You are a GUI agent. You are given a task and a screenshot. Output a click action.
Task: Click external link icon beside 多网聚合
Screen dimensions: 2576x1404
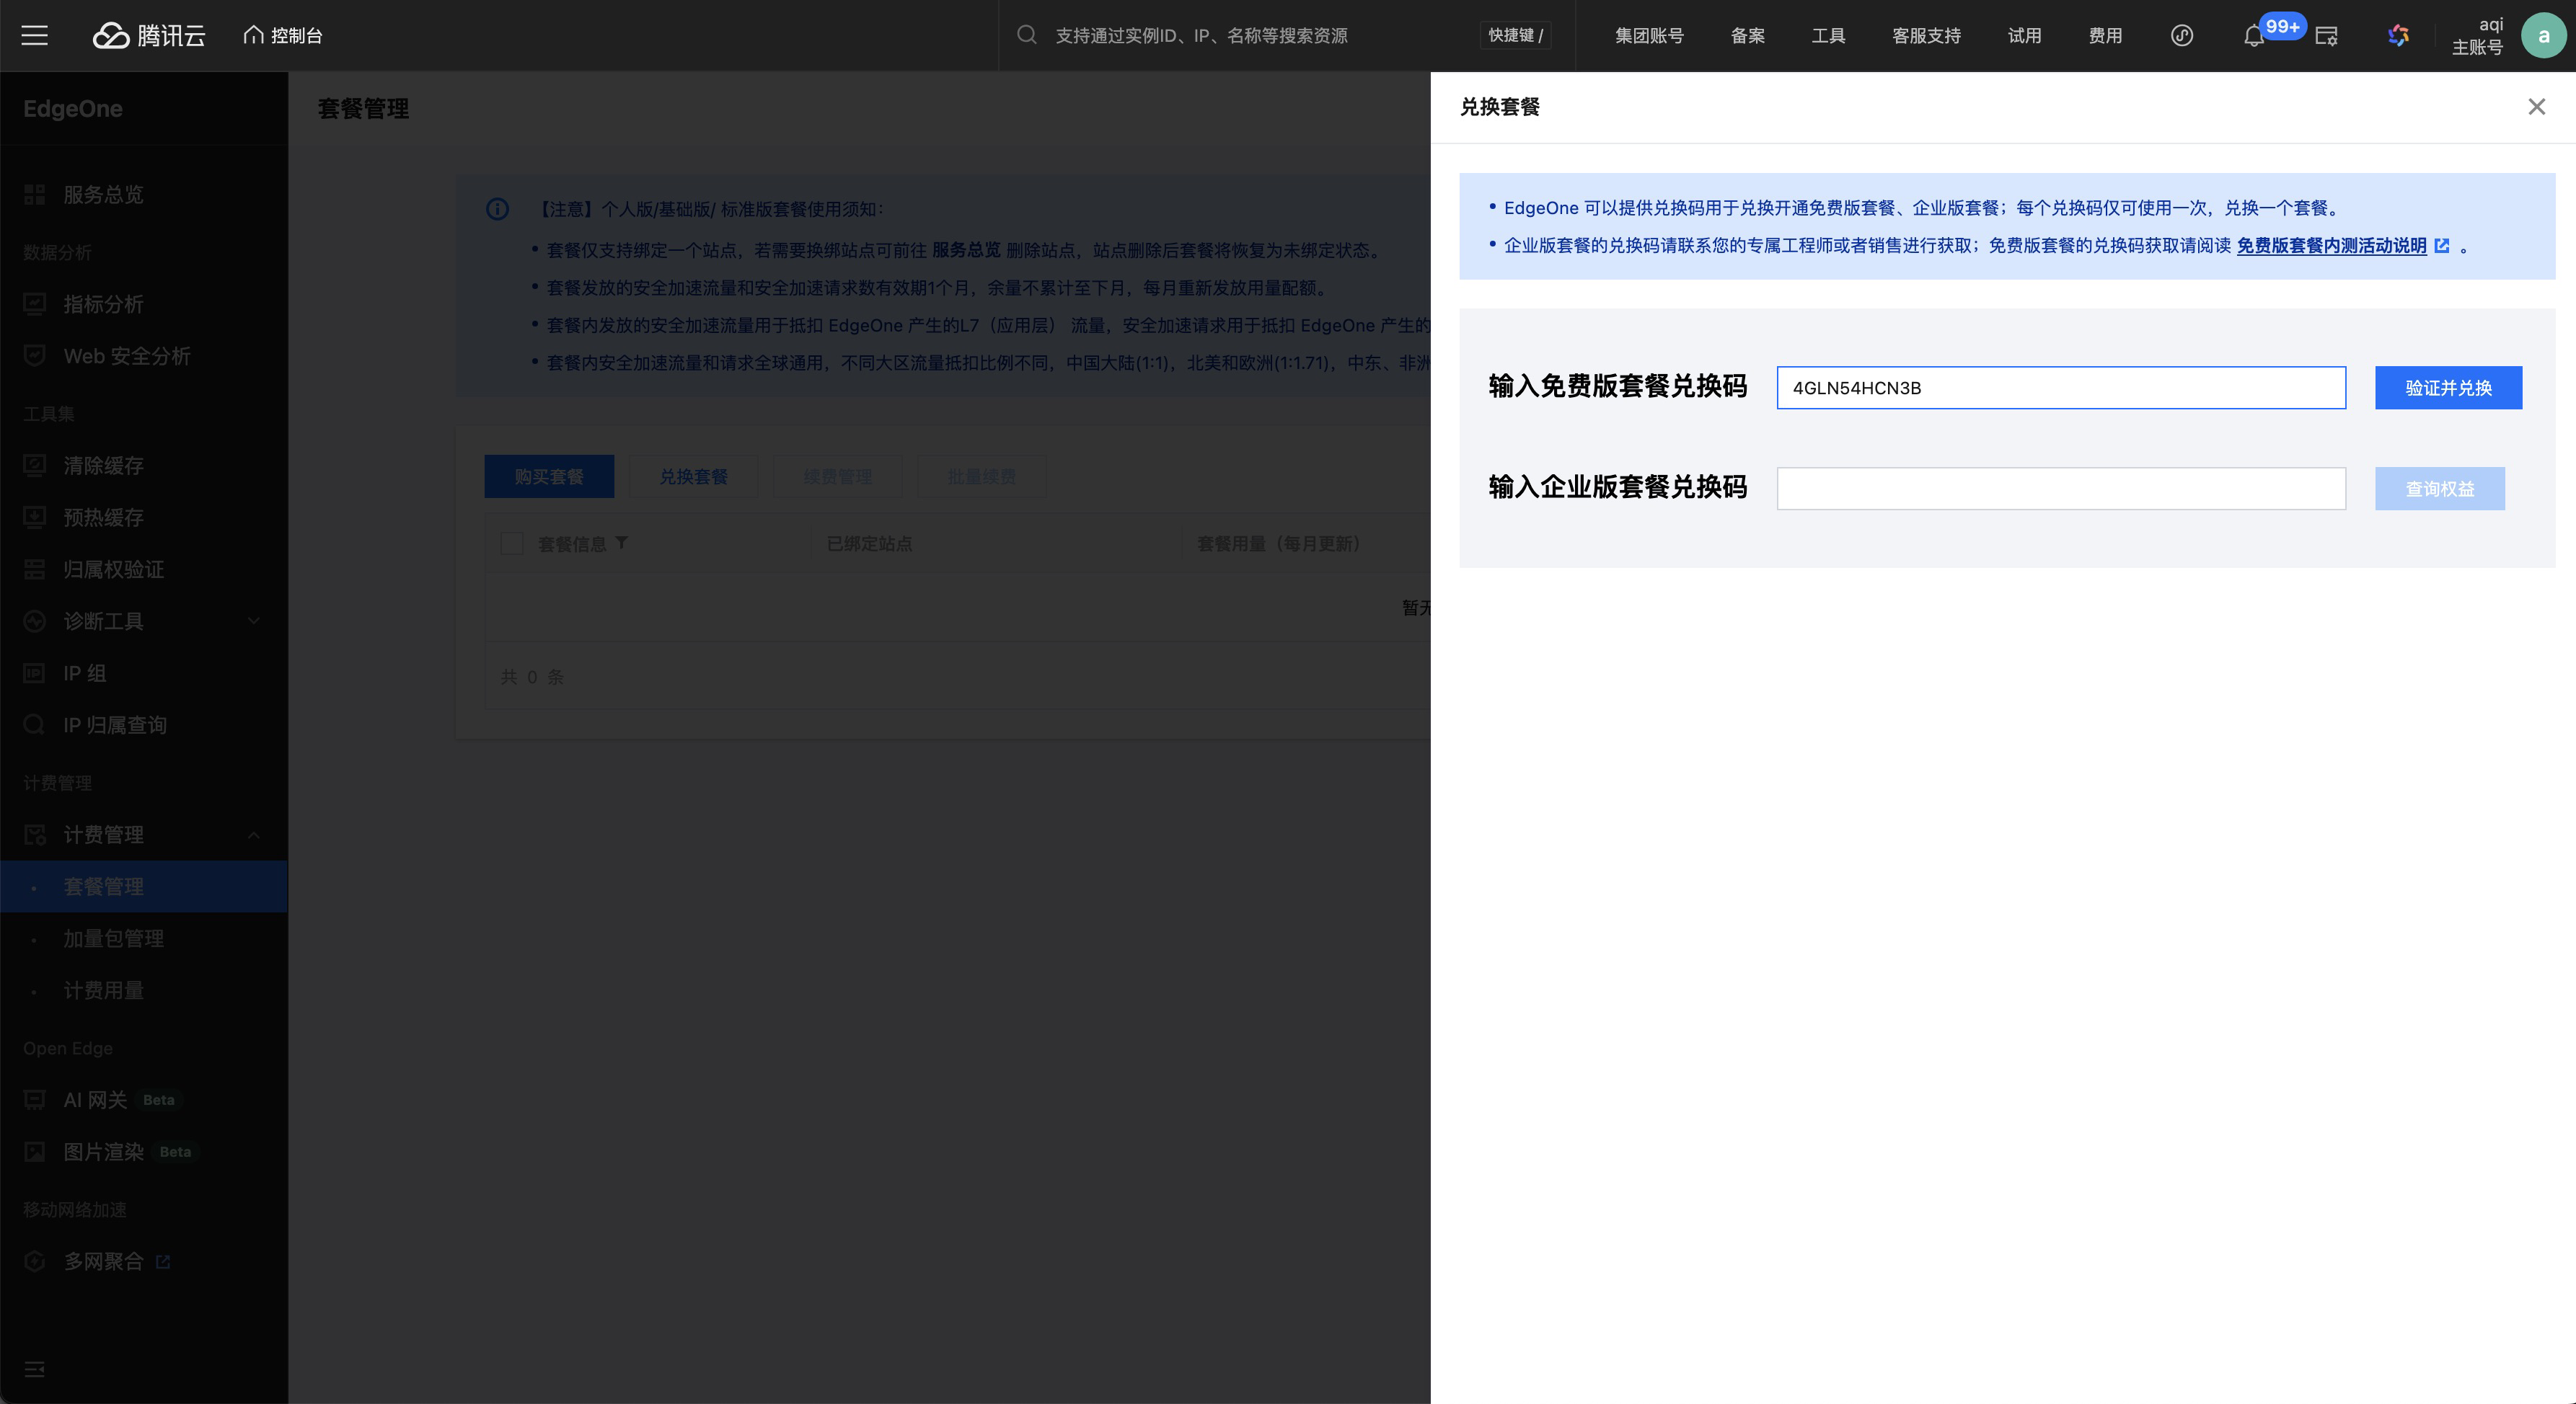click(163, 1262)
